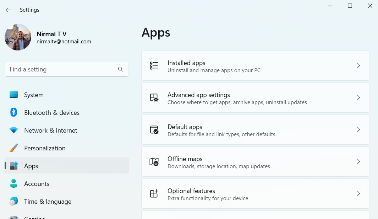Viewport: 378px width, 219px height.
Task: Click the Accounts person icon
Action: pos(14,183)
